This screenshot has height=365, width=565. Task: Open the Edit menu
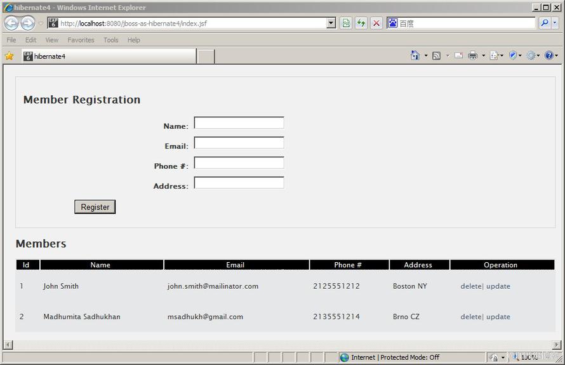(x=30, y=40)
